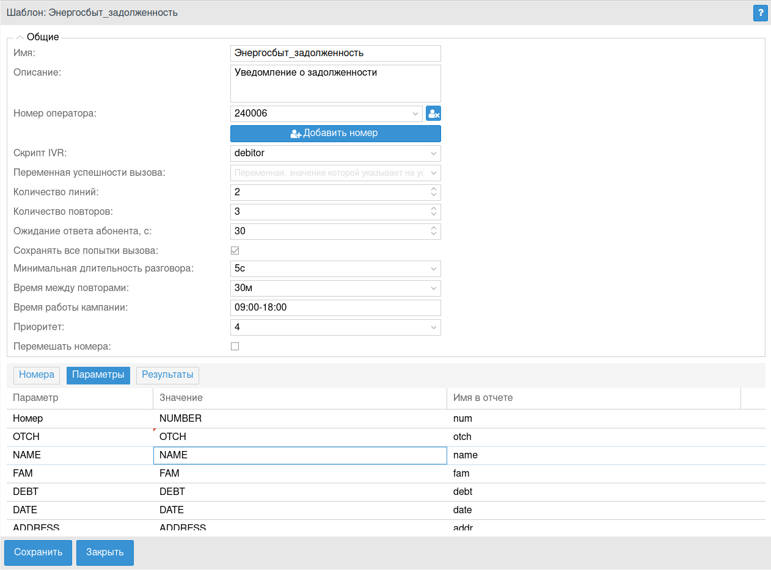
Task: Enable Перемешать номера checkbox
Action: (235, 347)
